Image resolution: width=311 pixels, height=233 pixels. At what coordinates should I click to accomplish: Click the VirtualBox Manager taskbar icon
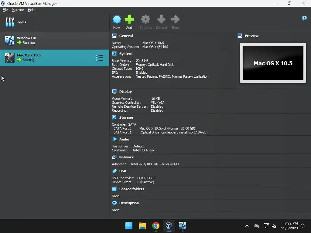(x=169, y=226)
